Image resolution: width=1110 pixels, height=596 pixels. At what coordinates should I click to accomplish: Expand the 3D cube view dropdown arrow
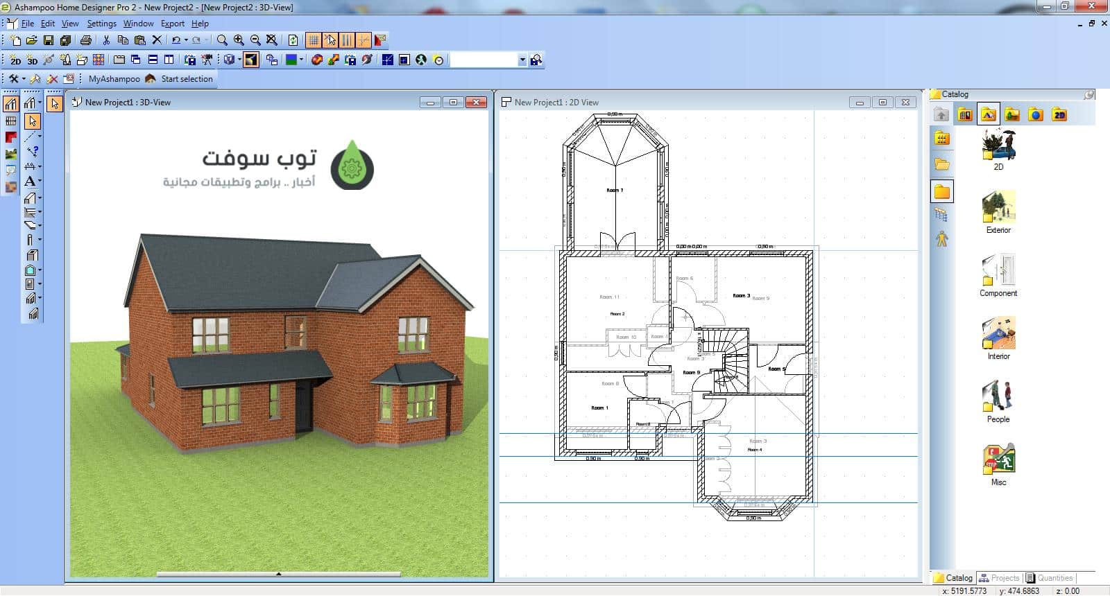click(239, 60)
